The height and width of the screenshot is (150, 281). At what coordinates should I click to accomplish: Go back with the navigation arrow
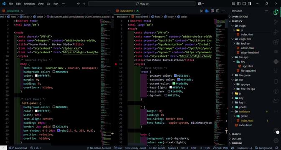(78, 4)
